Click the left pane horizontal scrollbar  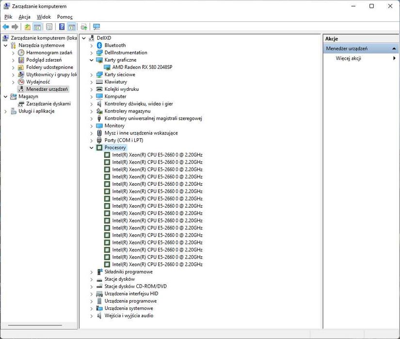click(x=35, y=325)
